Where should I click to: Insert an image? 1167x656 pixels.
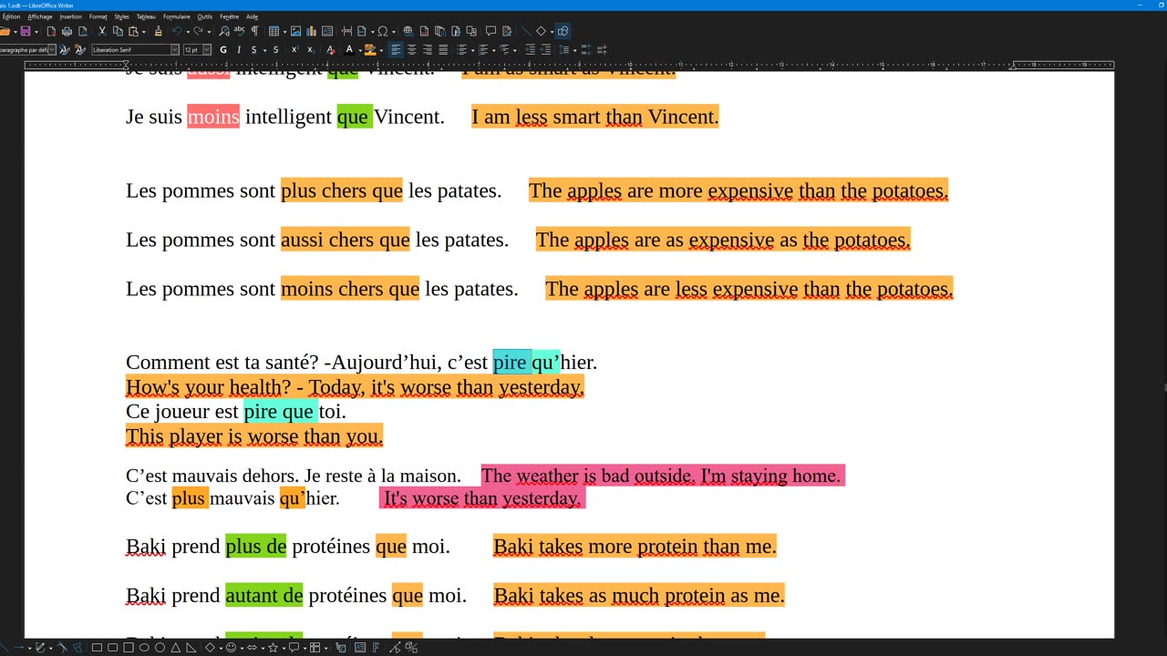[x=295, y=31]
